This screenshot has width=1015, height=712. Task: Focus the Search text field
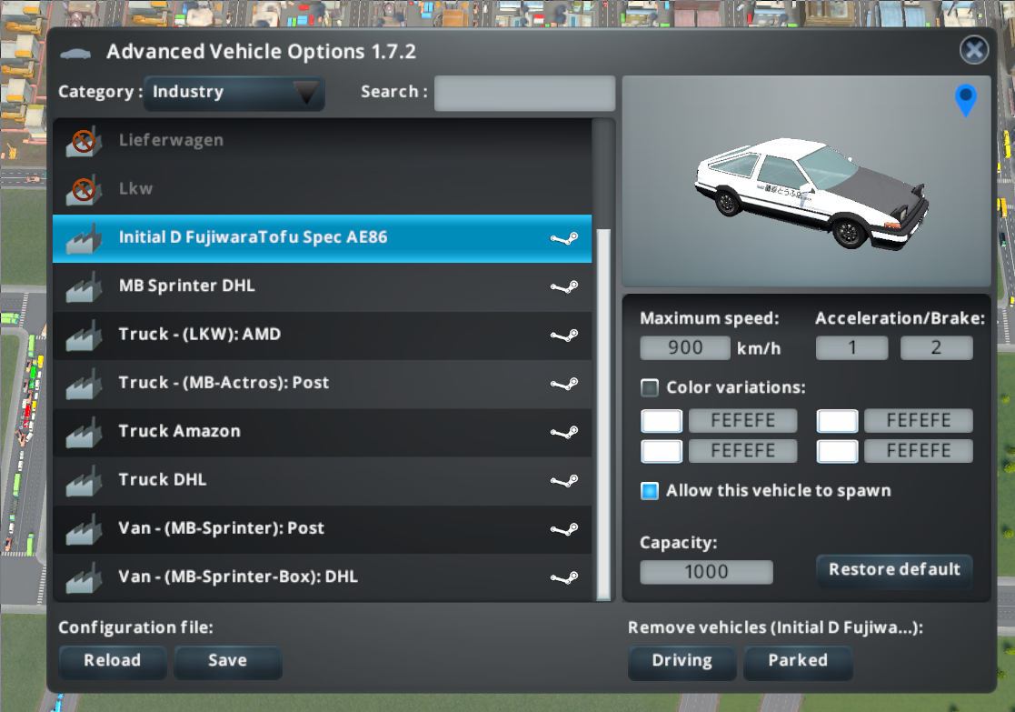pyautogui.click(x=524, y=93)
